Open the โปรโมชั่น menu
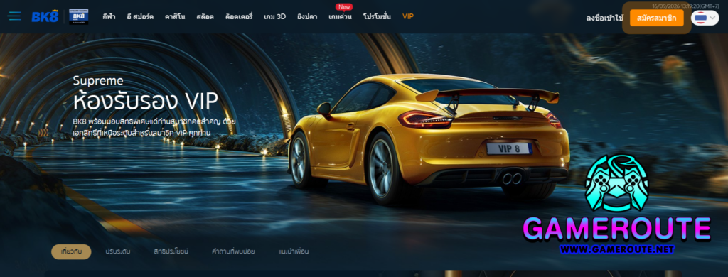Viewport: 728px width, 277px height. coord(377,17)
